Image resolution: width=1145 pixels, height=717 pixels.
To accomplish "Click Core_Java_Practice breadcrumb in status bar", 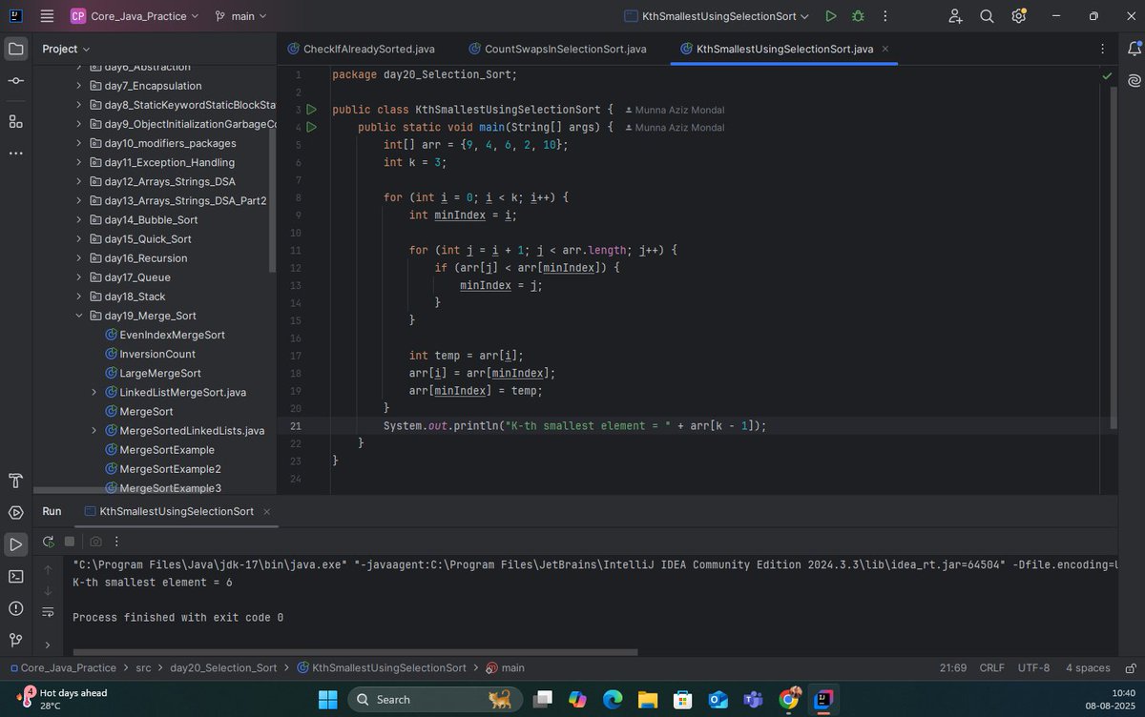I will 67,667.
